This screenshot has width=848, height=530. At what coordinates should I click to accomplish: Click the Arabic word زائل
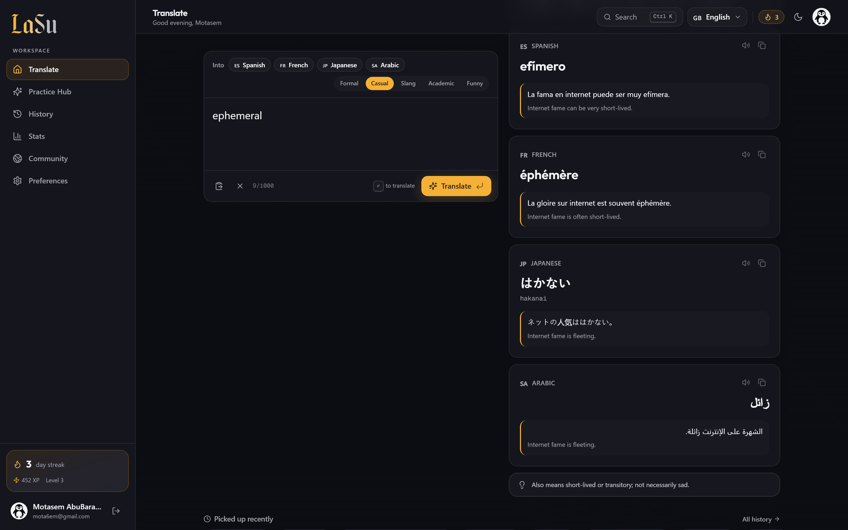(760, 403)
